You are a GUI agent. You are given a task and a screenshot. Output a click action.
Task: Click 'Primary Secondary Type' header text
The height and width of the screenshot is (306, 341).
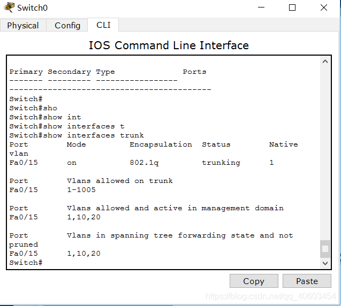point(62,72)
